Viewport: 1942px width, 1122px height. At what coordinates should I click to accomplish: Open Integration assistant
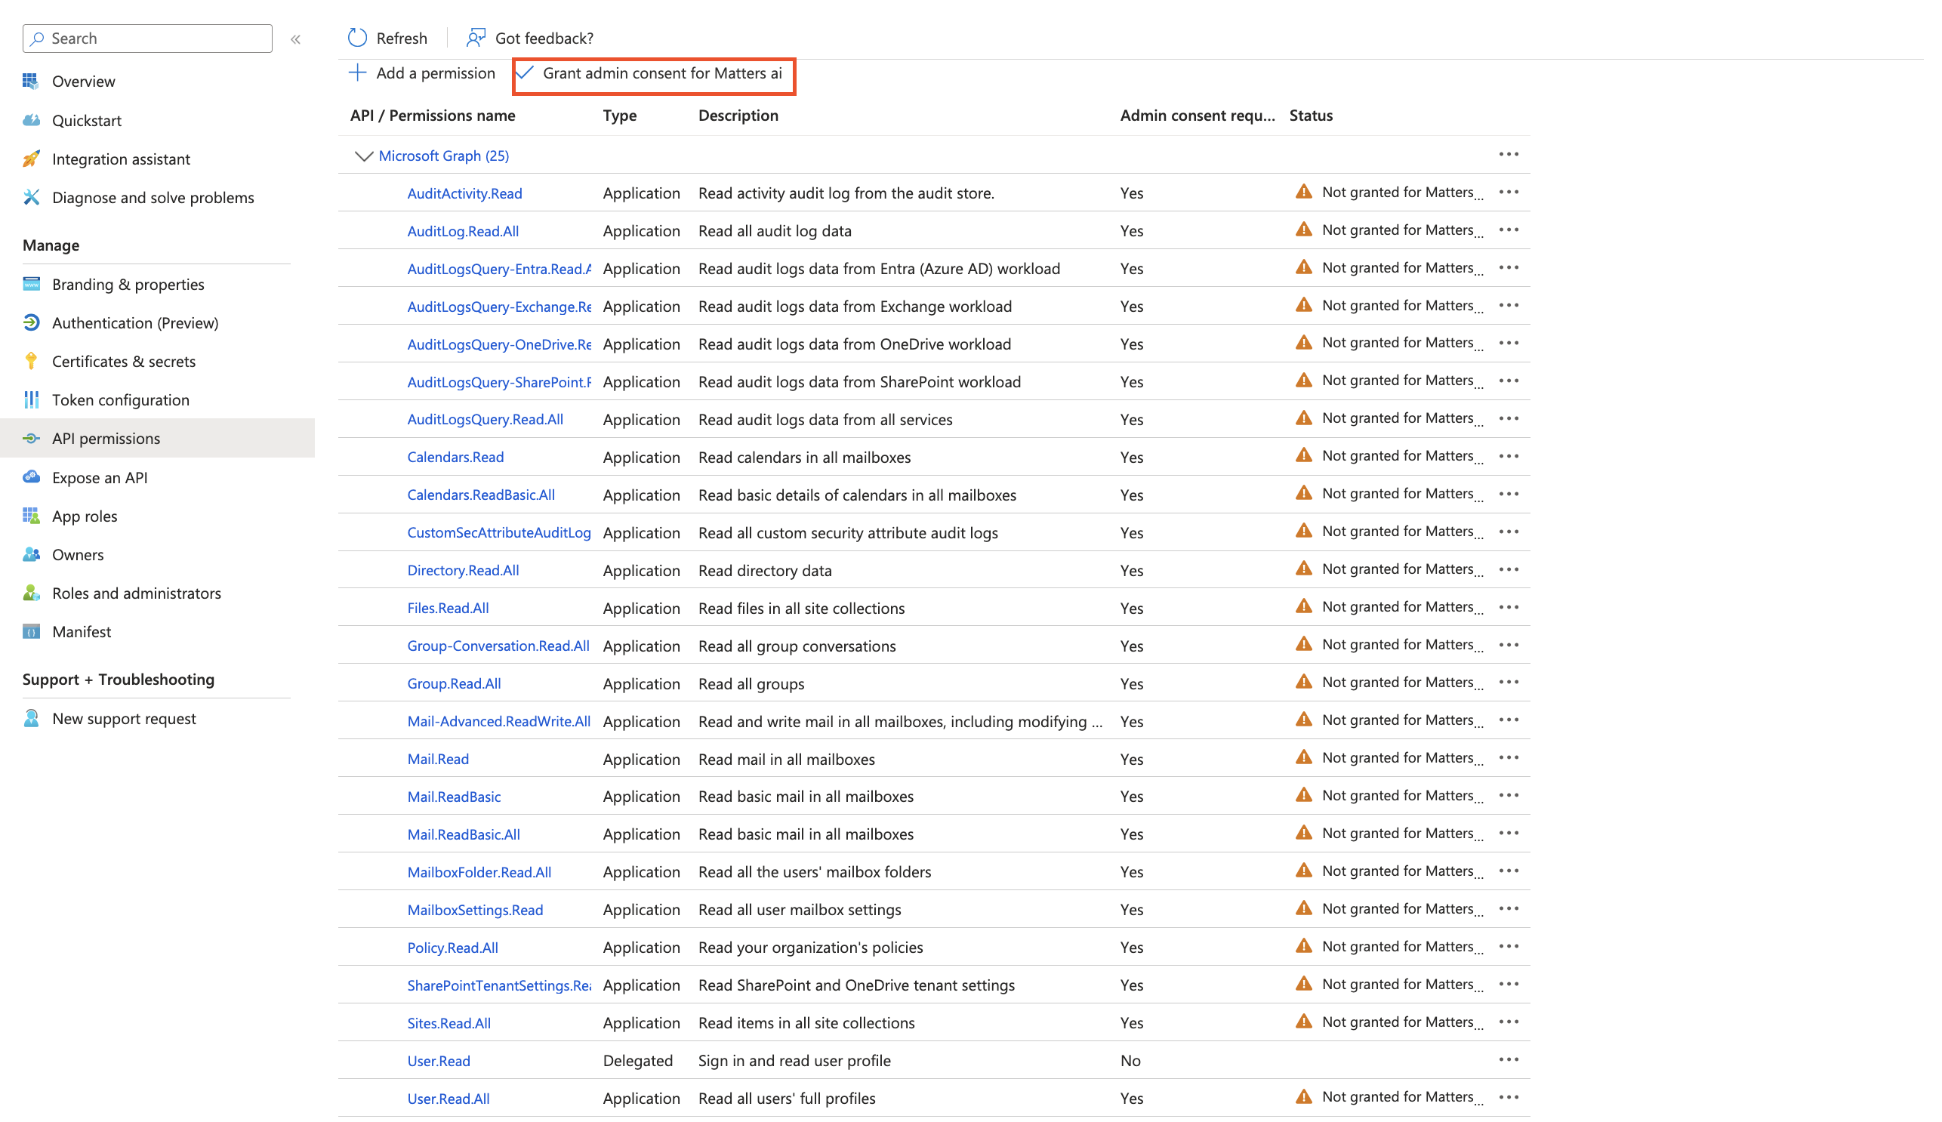(121, 159)
